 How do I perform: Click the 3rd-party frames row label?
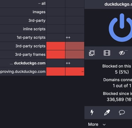(30, 54)
